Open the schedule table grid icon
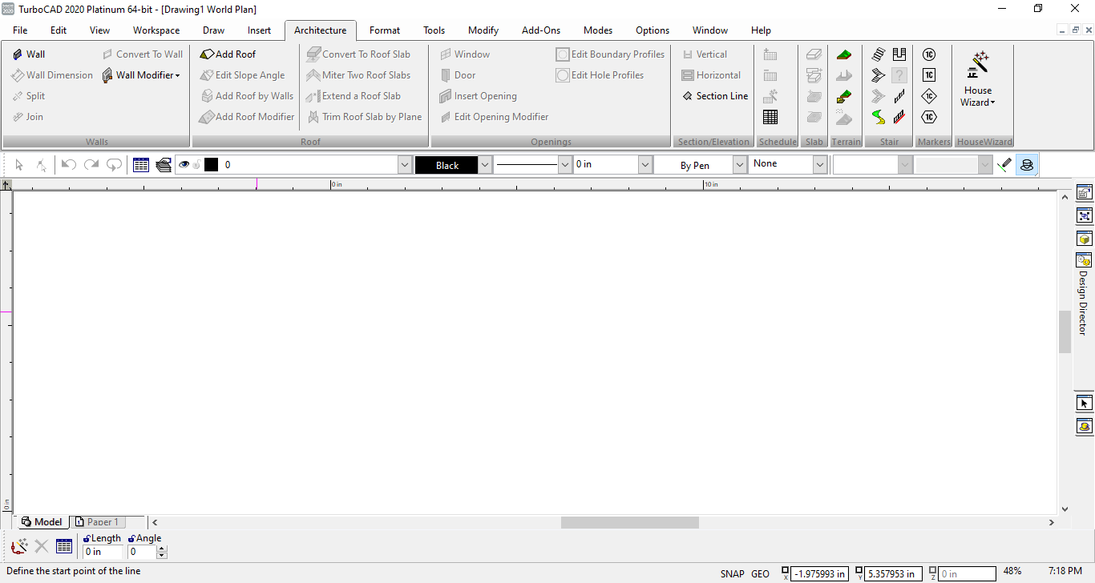 [770, 117]
